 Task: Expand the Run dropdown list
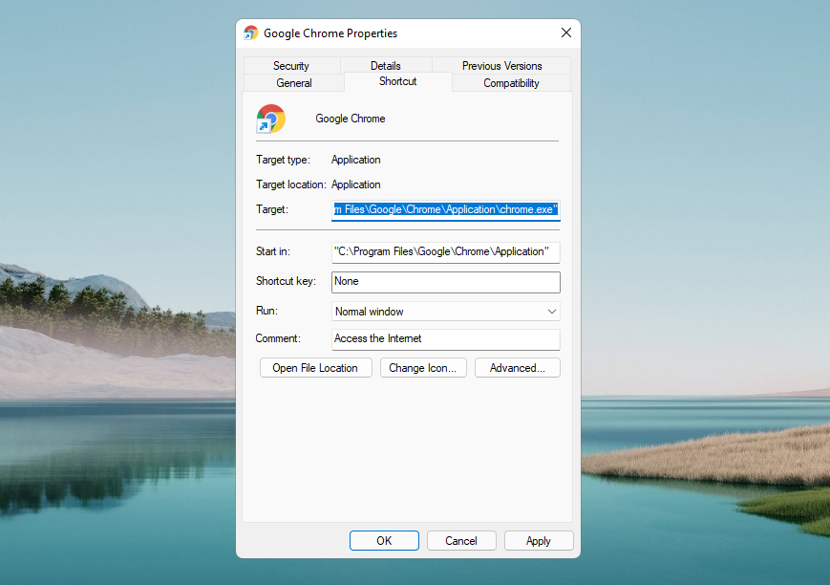pos(446,312)
